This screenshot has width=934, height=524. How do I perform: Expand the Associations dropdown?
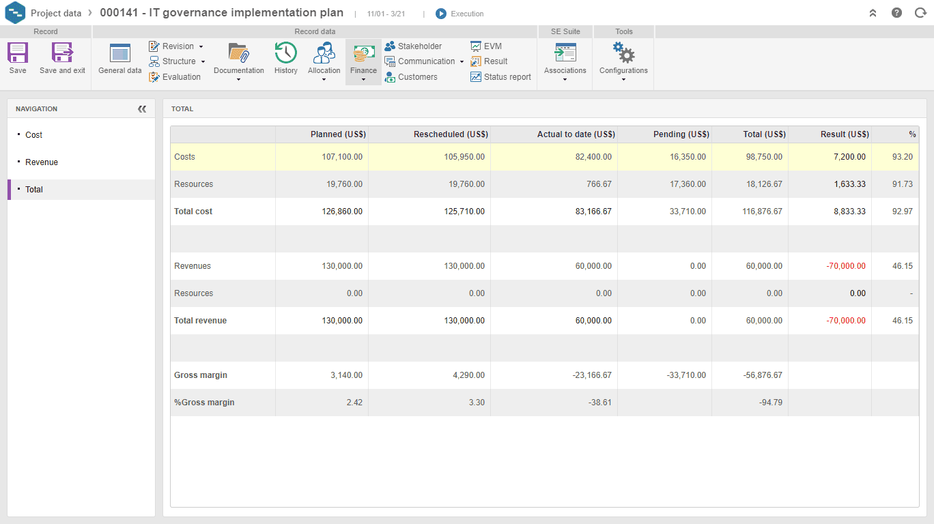(565, 80)
